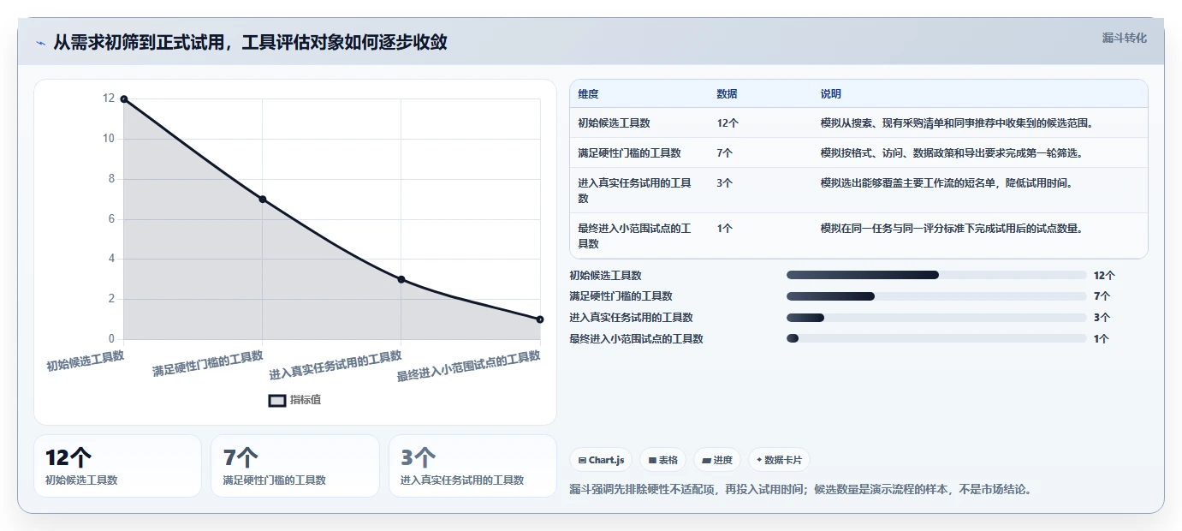Screen dimensions: 1182x531
Task: Click the 指标值 legend text
Action: [x=306, y=400]
